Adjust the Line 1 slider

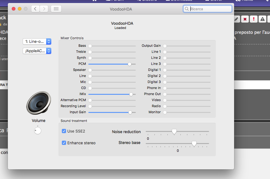pyautogui.click(x=187, y=52)
